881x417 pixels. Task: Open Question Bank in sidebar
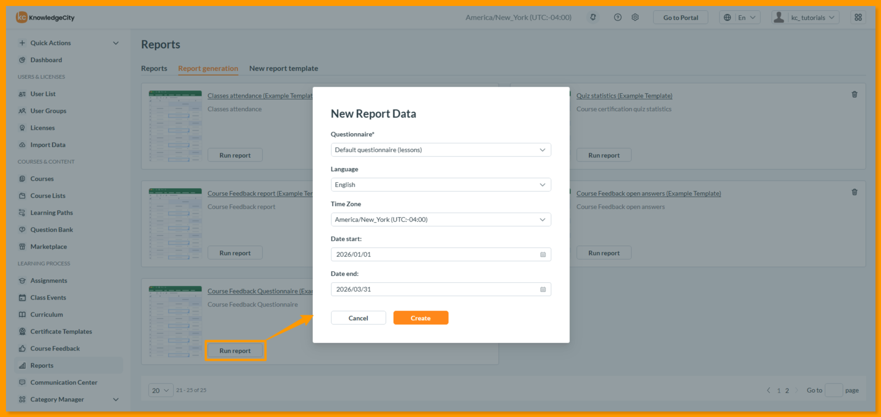[x=51, y=230]
